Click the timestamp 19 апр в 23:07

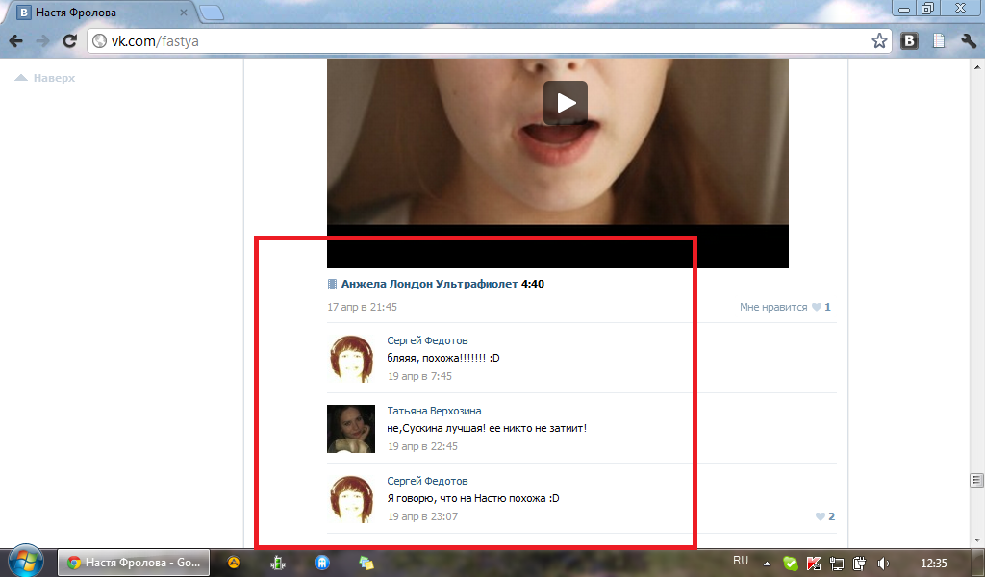coord(423,516)
